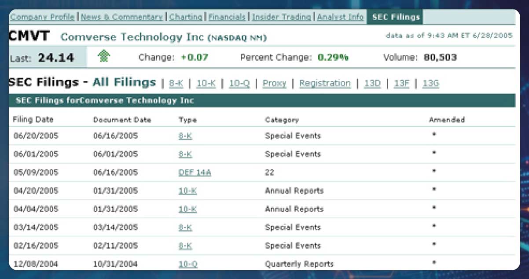Open the 10-Q filed 12/08/2004
This screenshot has width=529, height=279.
pyautogui.click(x=188, y=264)
